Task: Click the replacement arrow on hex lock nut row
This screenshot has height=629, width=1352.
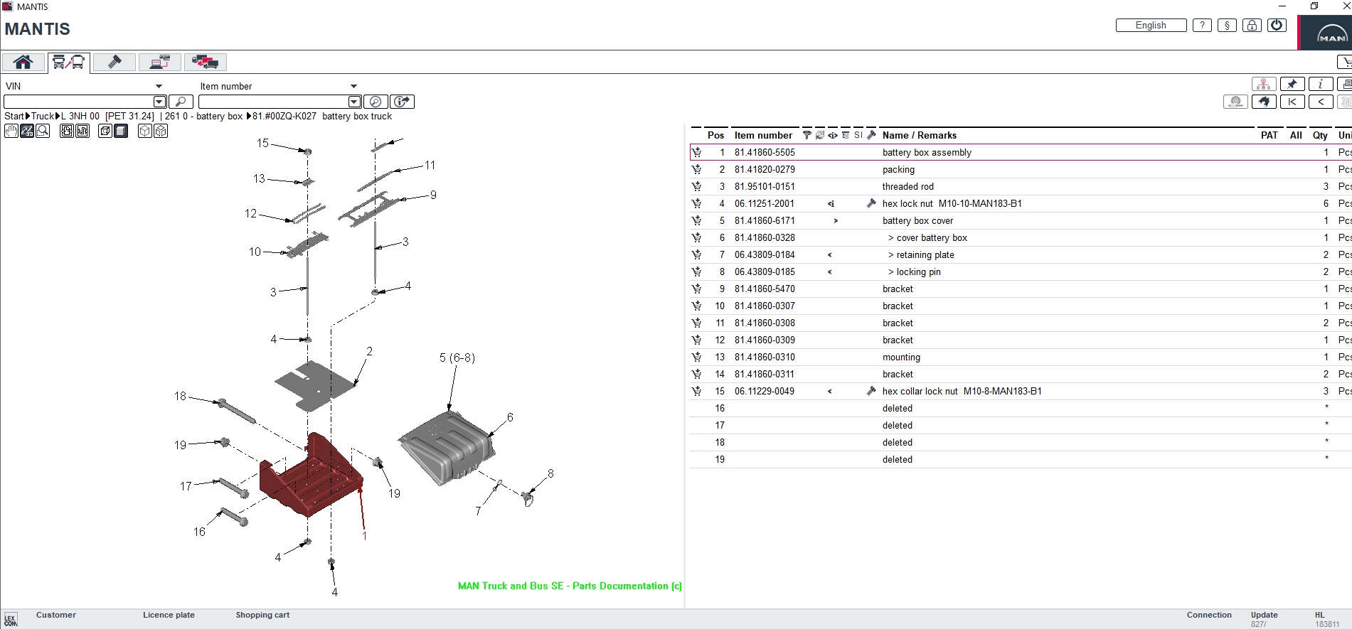Action: coord(831,203)
